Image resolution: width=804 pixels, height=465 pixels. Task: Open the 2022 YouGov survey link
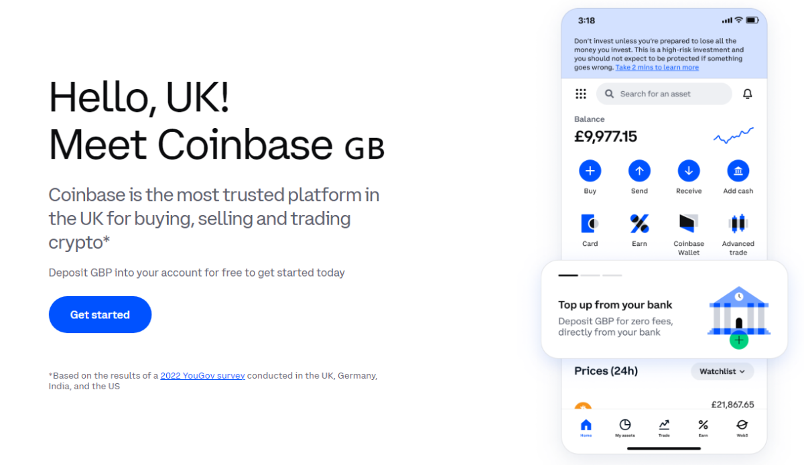(202, 375)
